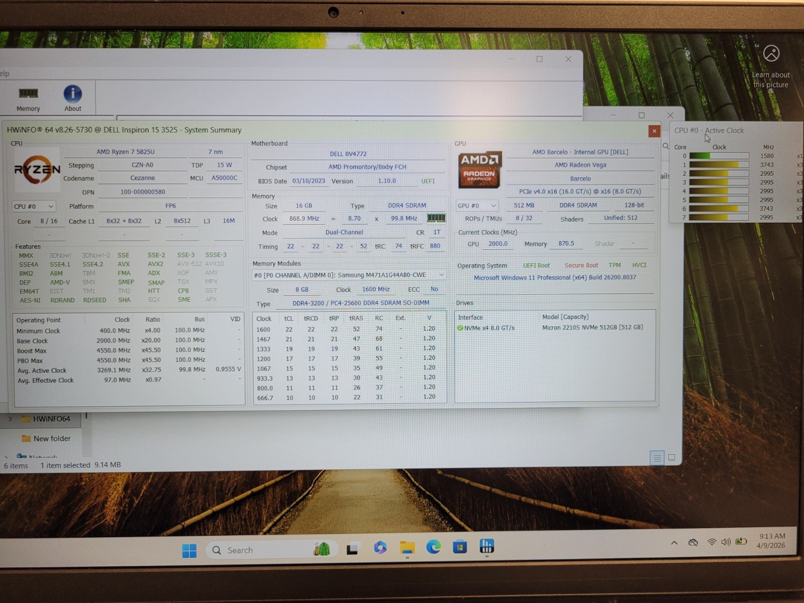The image size is (804, 603).
Task: Click the Cezanne codename field
Action: coord(143,178)
